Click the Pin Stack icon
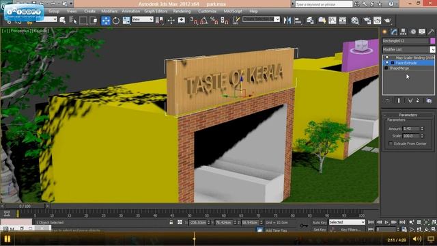 388,100
